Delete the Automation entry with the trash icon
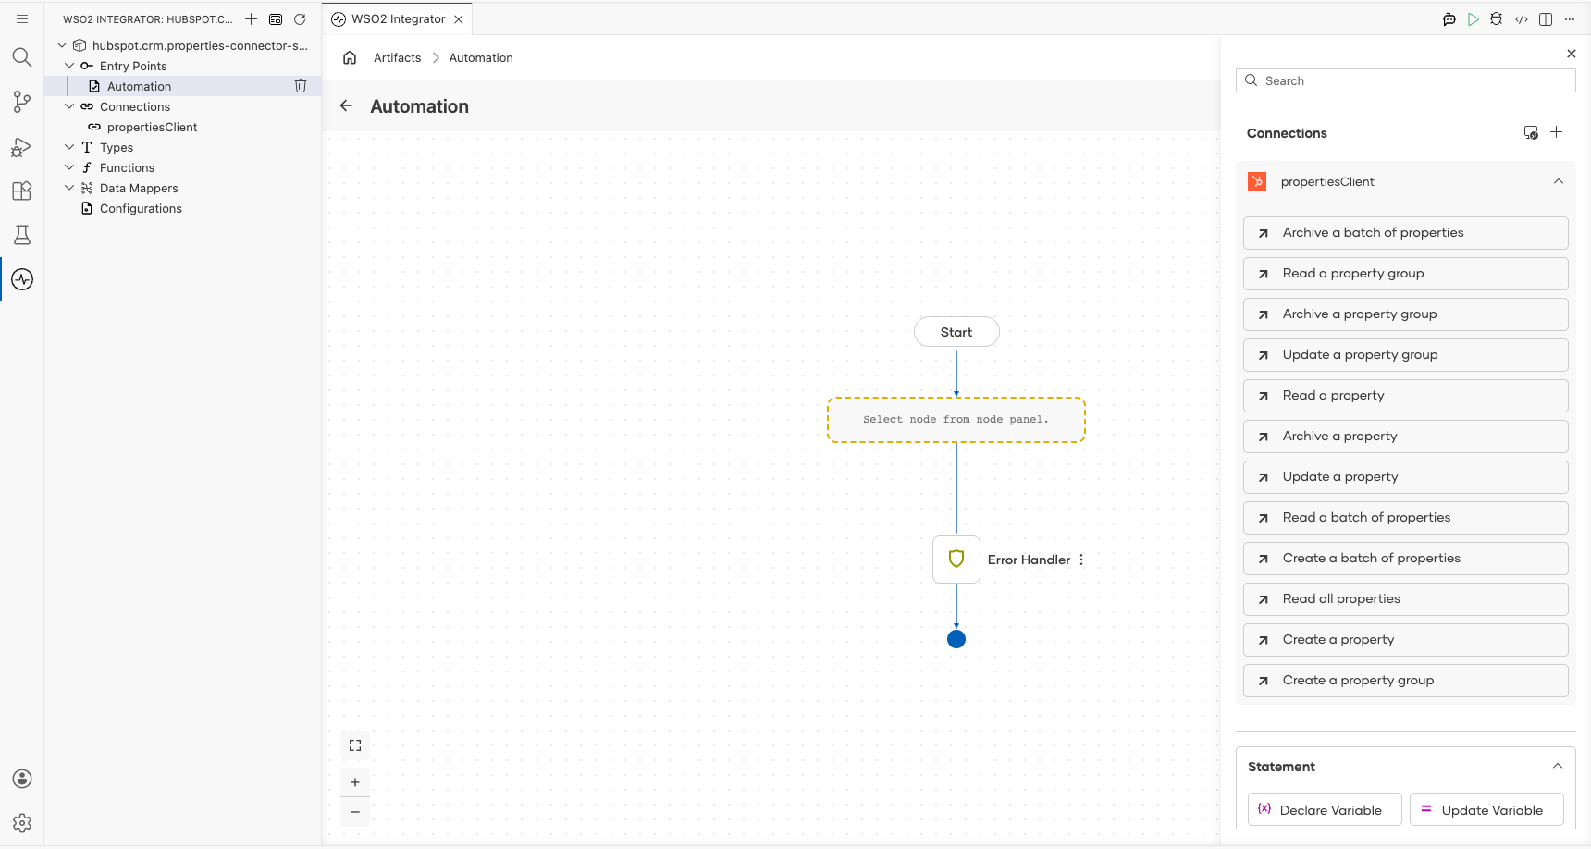 click(301, 86)
